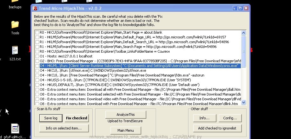Check the O4 Client Server Runtime Subsystem entry
Image resolution: width=291 pixels, height=139 pixels.
coord(37,66)
